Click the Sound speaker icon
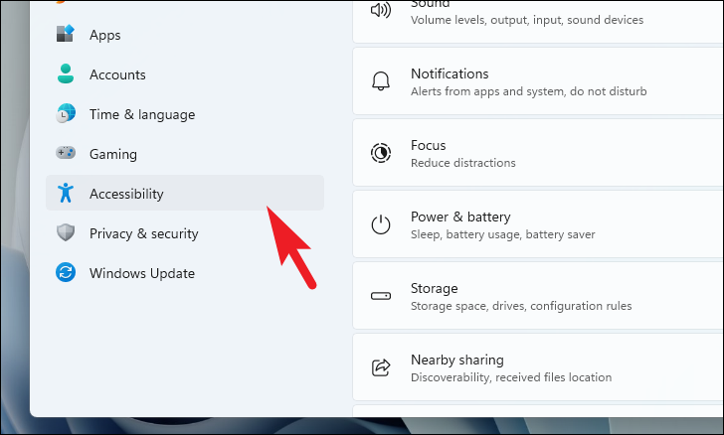Screen dimensions: 724x435 coord(381,10)
